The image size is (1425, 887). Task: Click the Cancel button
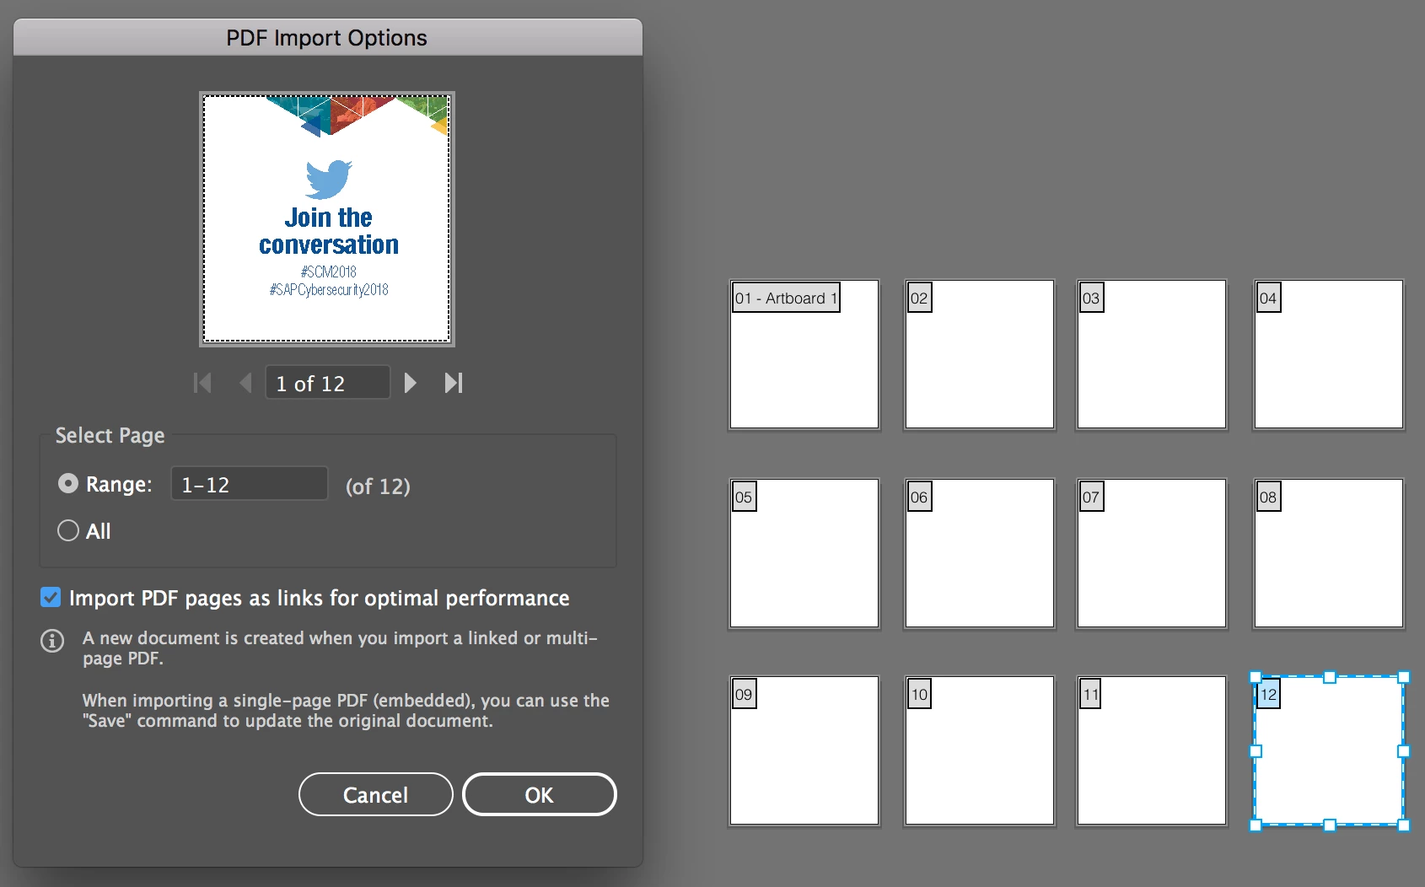pos(376,794)
